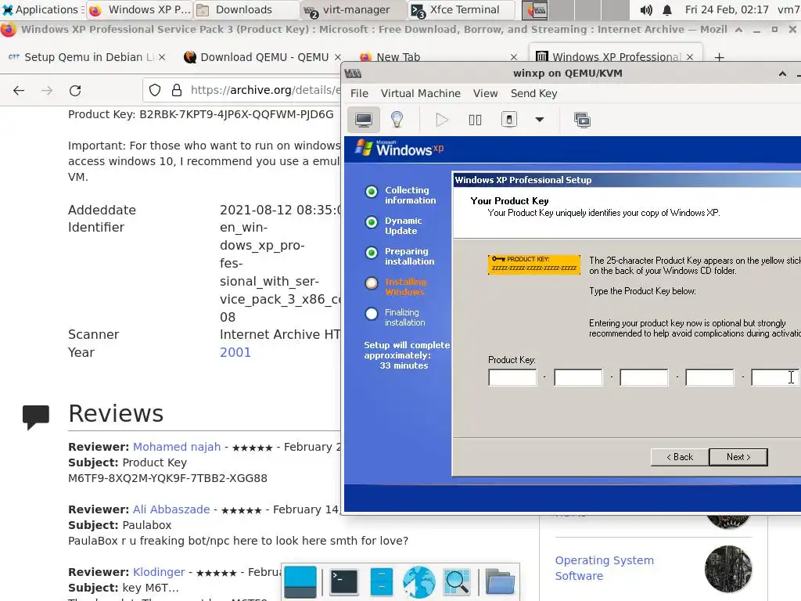Switch to Windows XP P... Firefox taskbar item
The image size is (801, 601).
pyautogui.click(x=140, y=9)
